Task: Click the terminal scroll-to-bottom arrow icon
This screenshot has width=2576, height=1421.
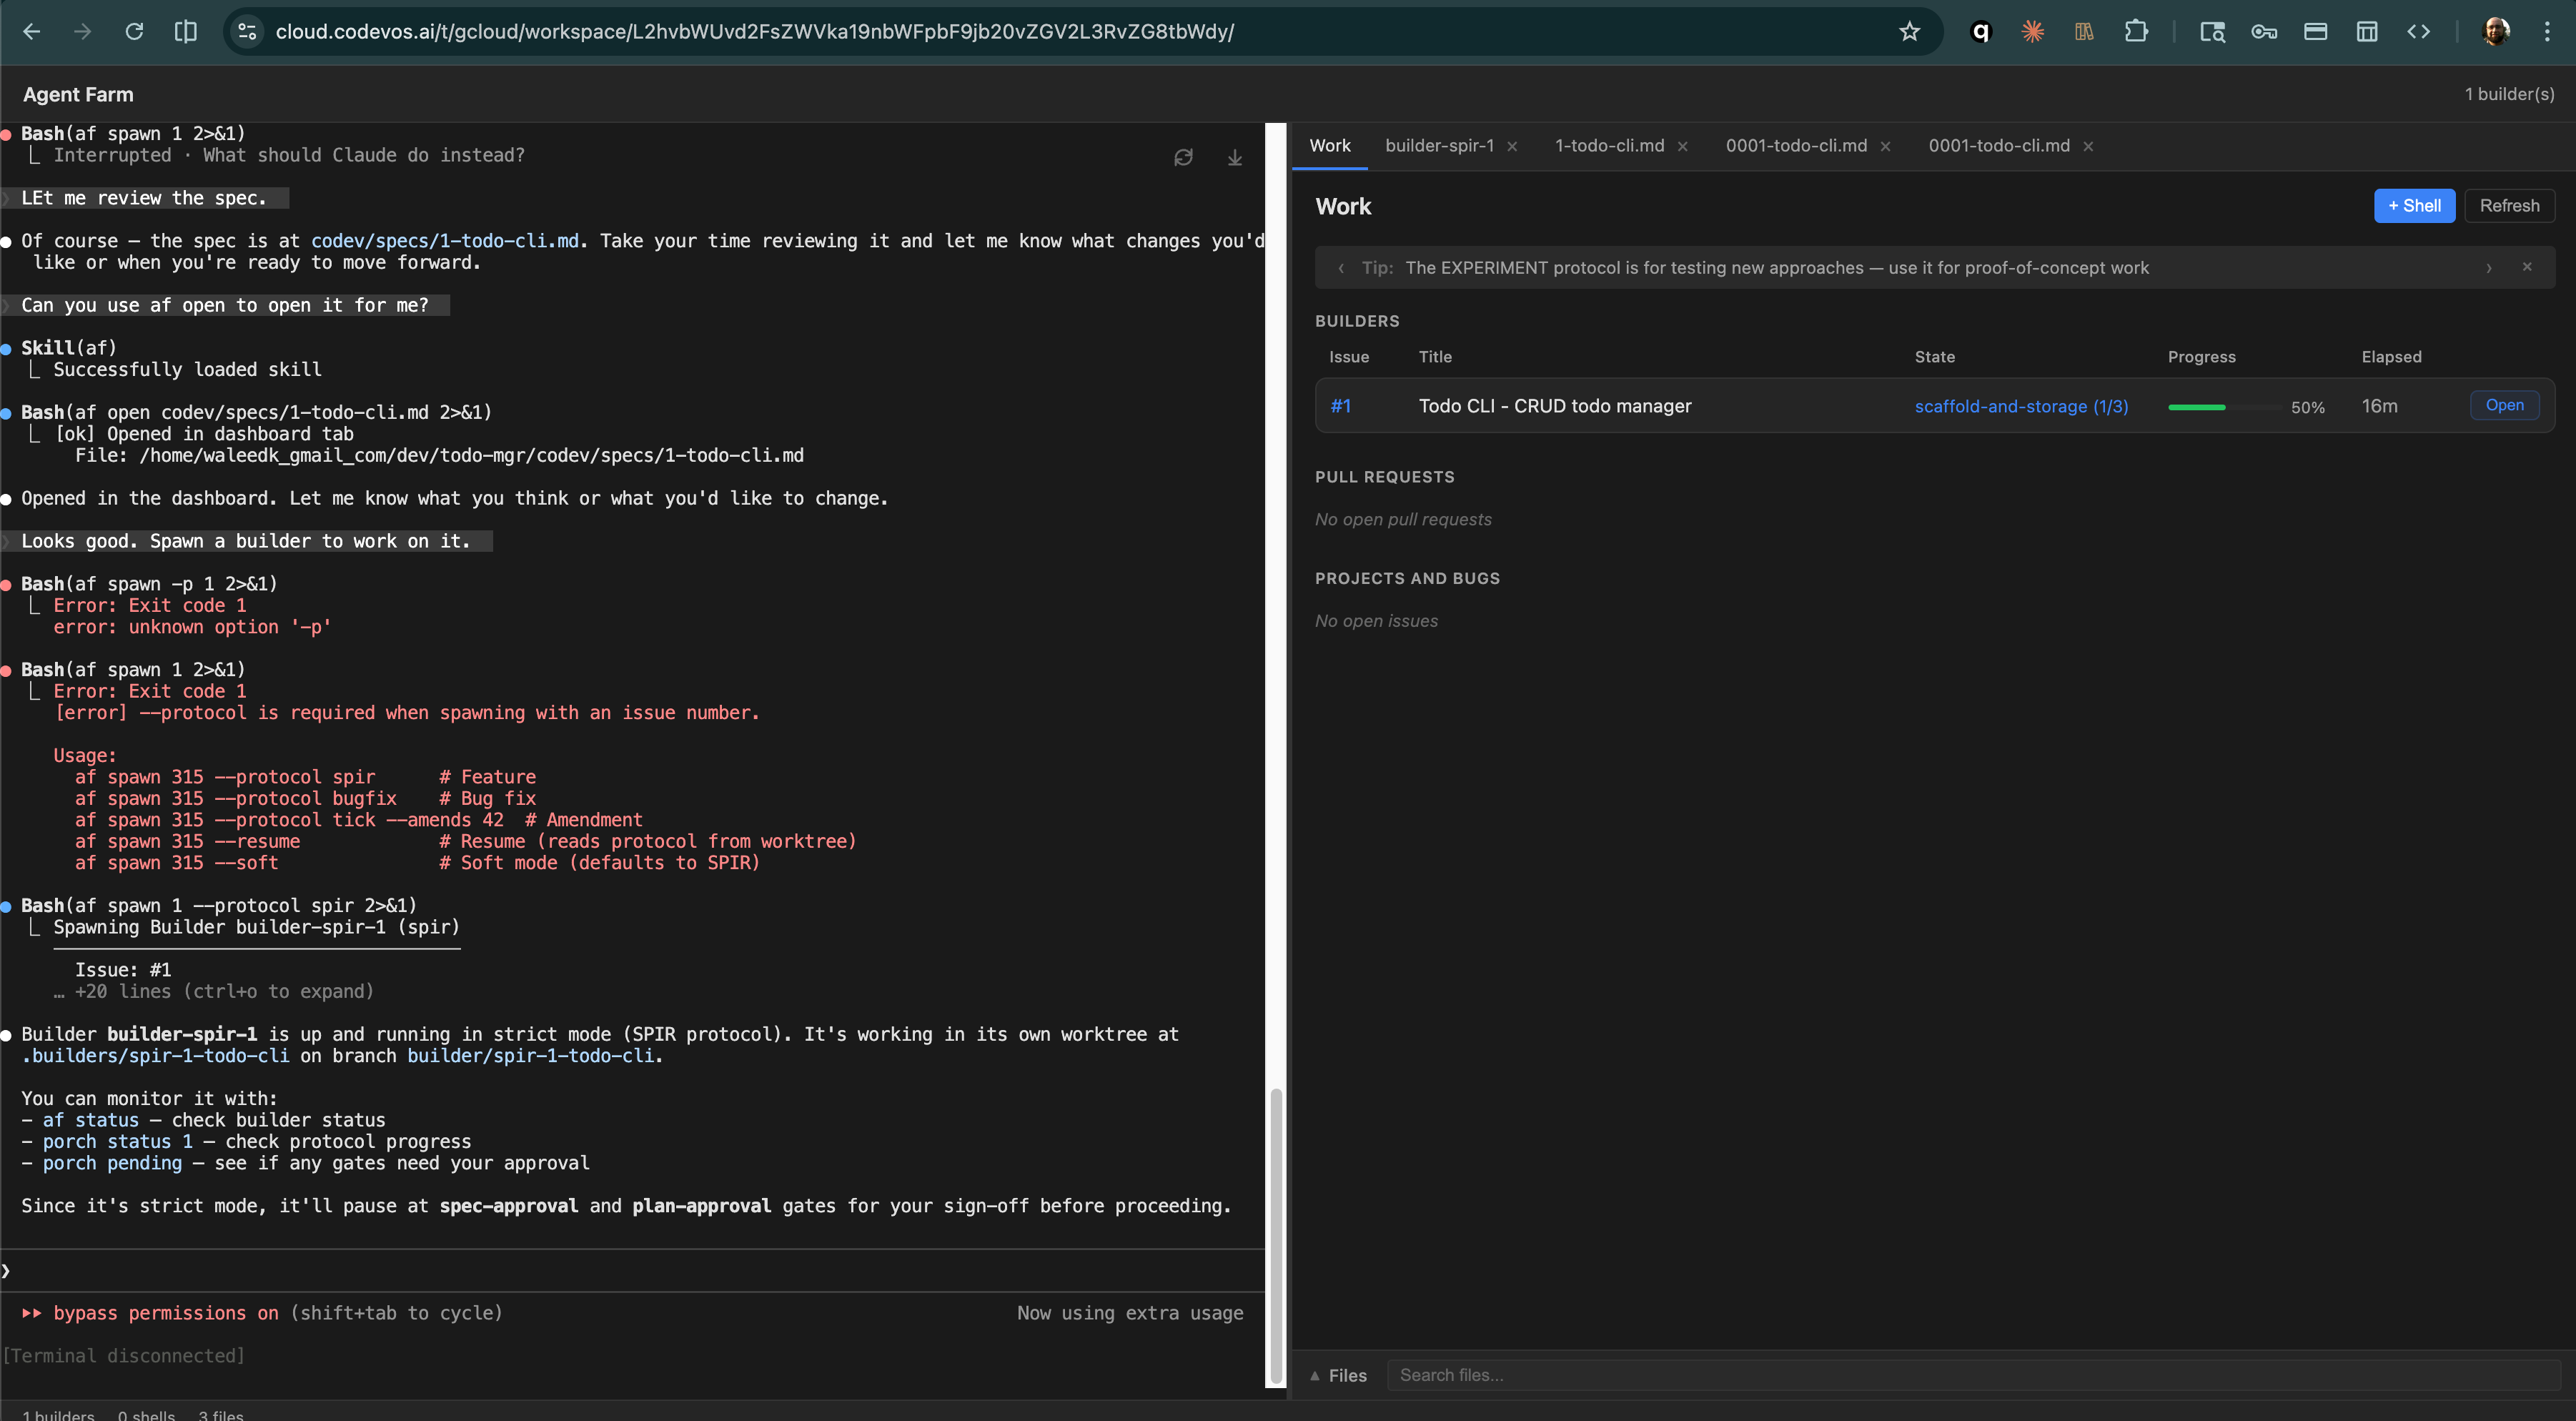Action: point(1235,157)
